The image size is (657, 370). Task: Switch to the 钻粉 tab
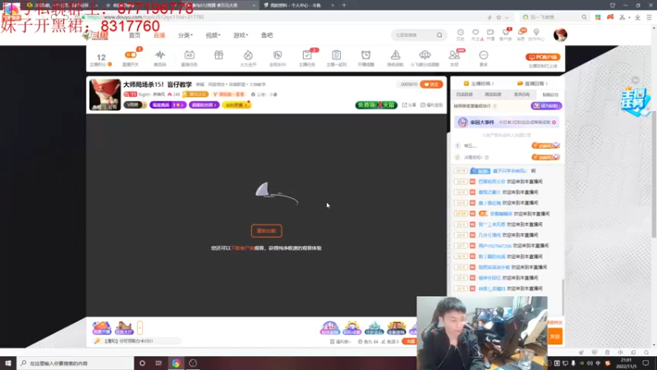click(x=550, y=95)
